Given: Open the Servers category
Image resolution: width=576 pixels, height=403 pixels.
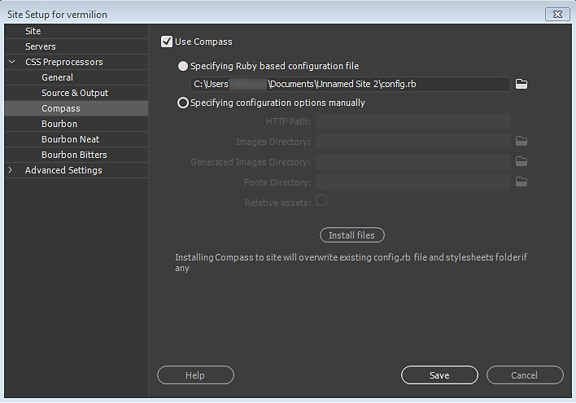Looking at the screenshot, I should (x=40, y=46).
